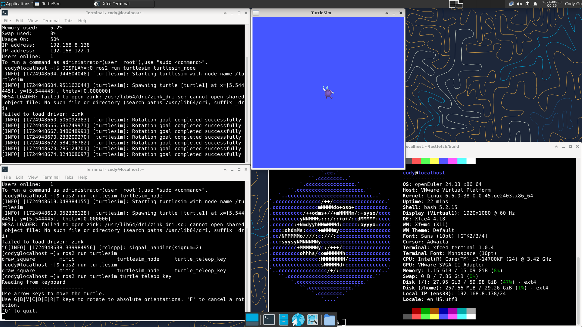
Task: Switch to Xfce Terminal taskbar button
Action: tap(116, 4)
